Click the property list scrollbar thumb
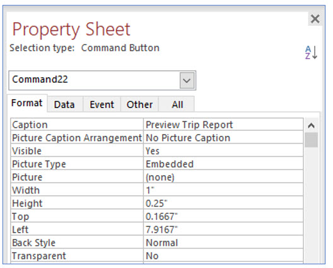This screenshot has height=268, width=333. [311, 140]
